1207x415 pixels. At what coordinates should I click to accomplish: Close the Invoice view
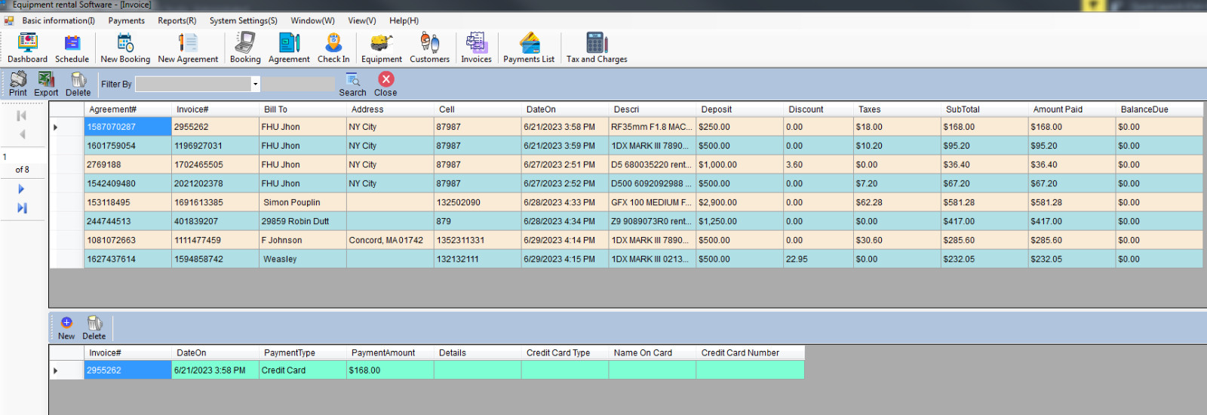pos(385,84)
